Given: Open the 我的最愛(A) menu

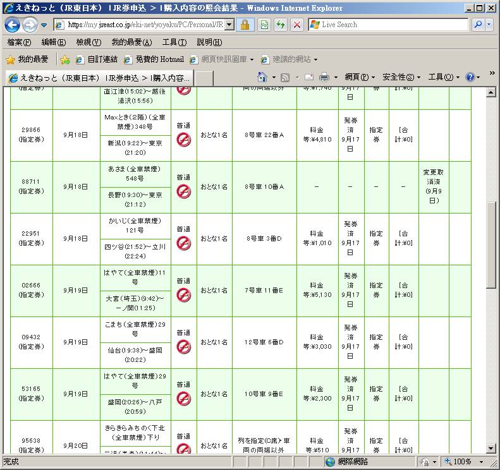Looking at the screenshot, I should tap(131, 42).
